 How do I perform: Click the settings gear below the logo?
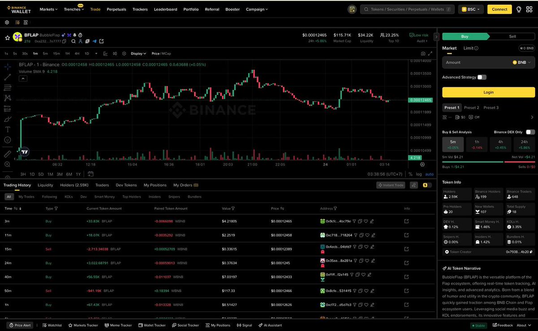click(x=7, y=22)
